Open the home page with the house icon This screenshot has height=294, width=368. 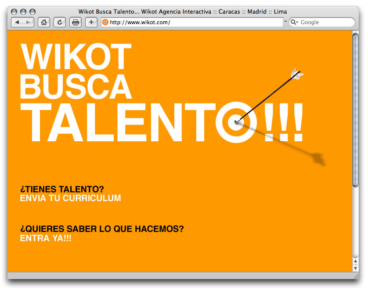[44, 22]
